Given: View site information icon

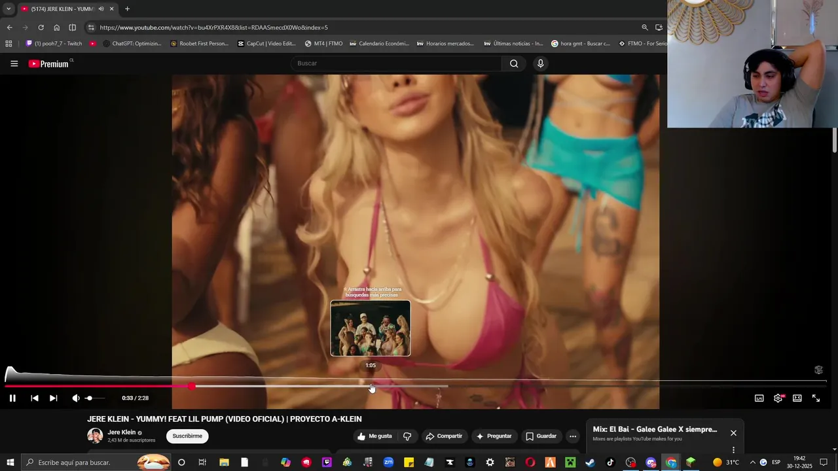Looking at the screenshot, I should pyautogui.click(x=91, y=27).
